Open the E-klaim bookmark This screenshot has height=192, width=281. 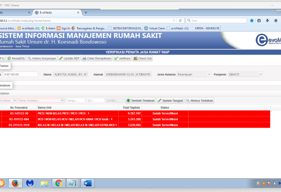click(x=48, y=28)
